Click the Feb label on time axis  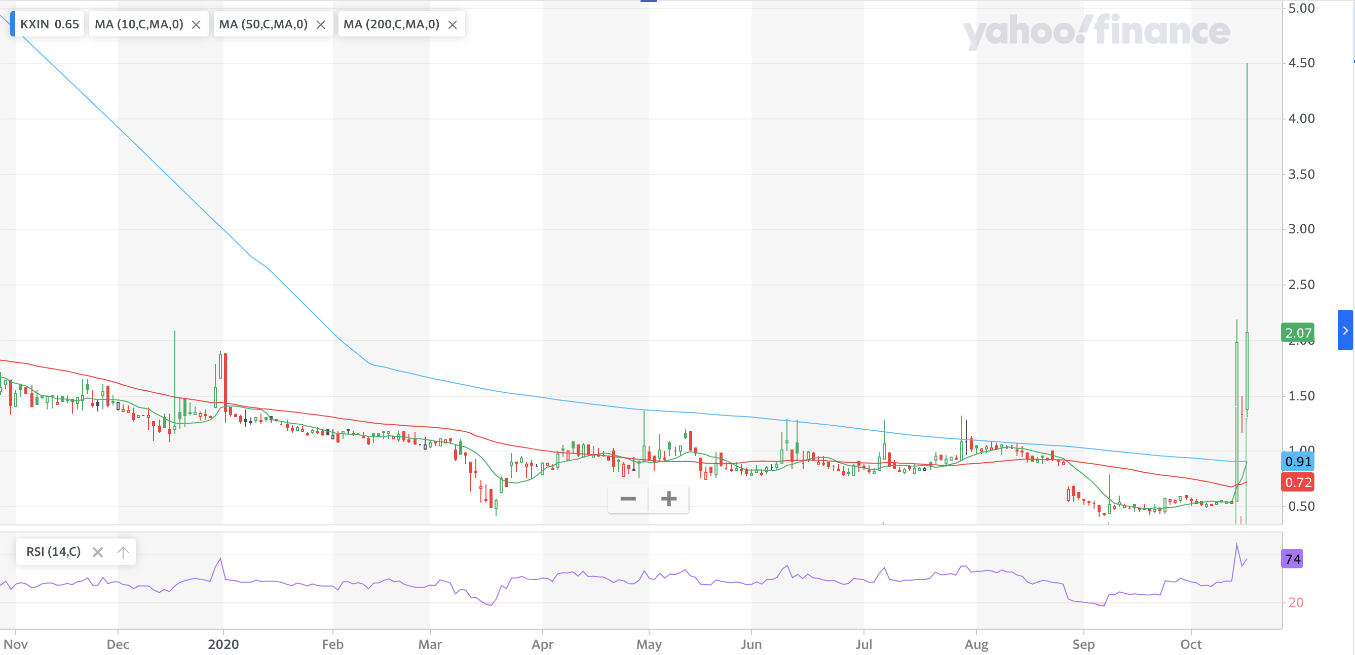[332, 644]
